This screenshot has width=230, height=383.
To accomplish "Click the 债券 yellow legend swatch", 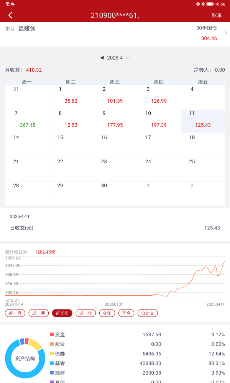I will (x=52, y=354).
